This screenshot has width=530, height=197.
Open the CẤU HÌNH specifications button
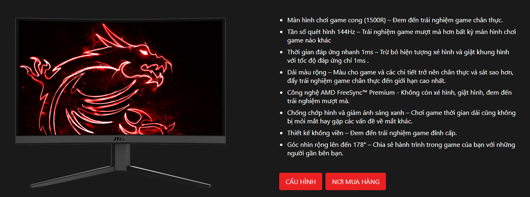pos(301,182)
